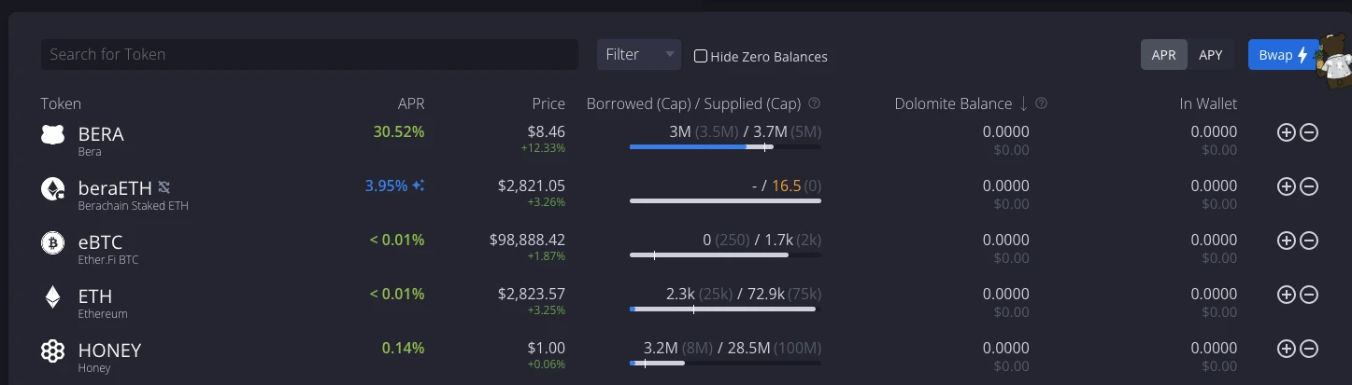Click the plus icon in beraETH row
The width and height of the screenshot is (1352, 385).
click(1286, 187)
